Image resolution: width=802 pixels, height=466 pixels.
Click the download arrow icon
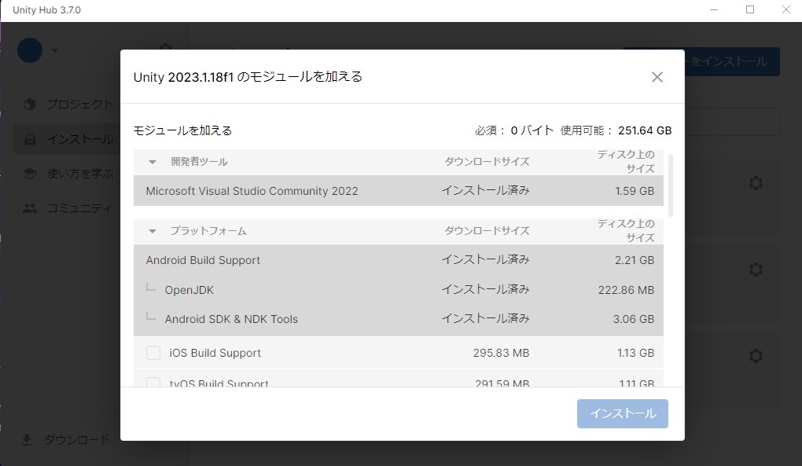point(27,439)
